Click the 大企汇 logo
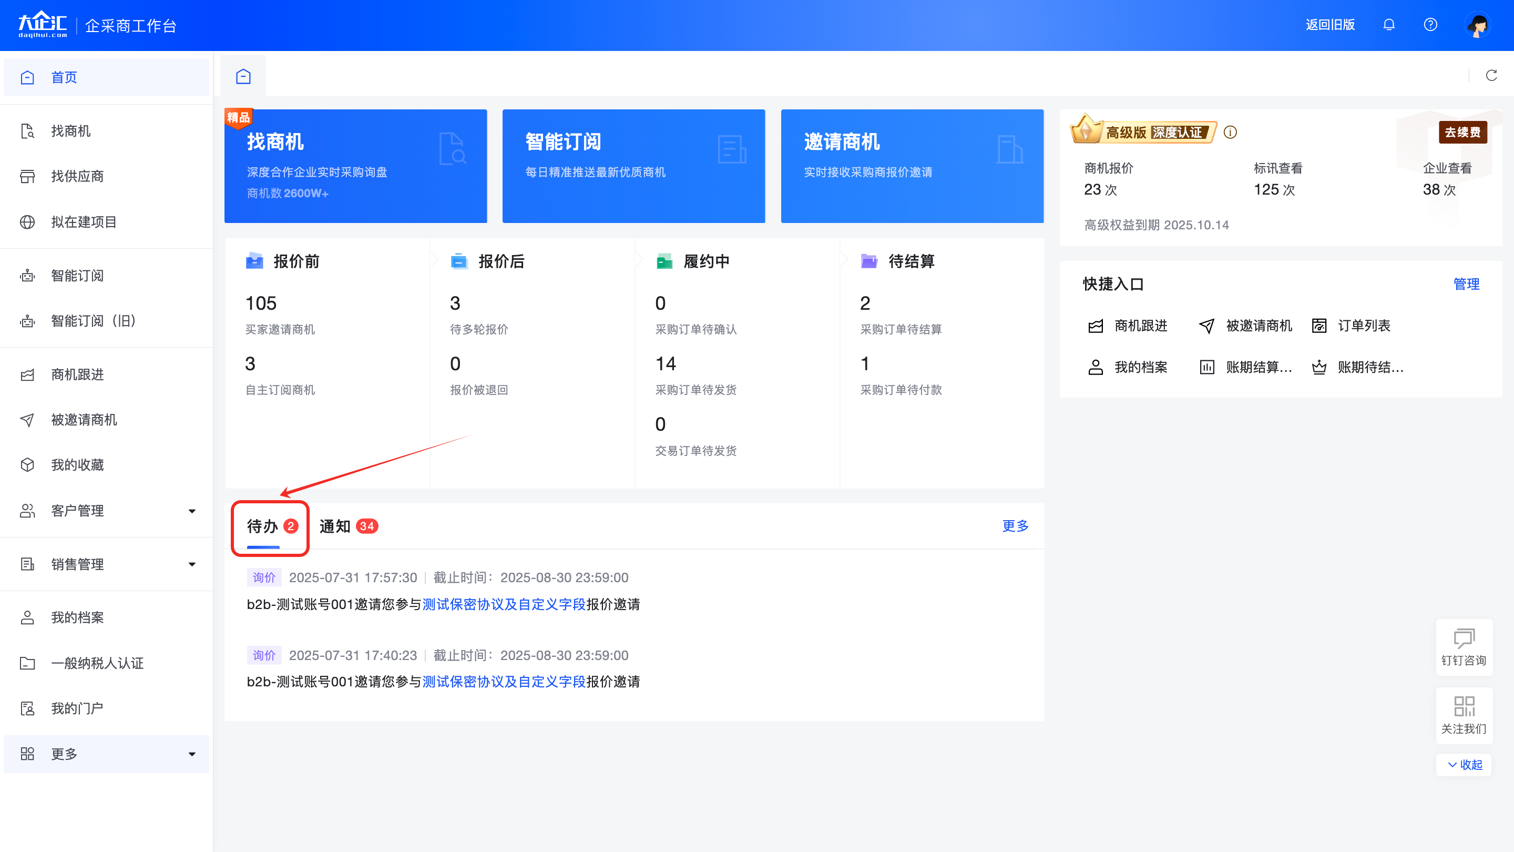 pos(42,25)
